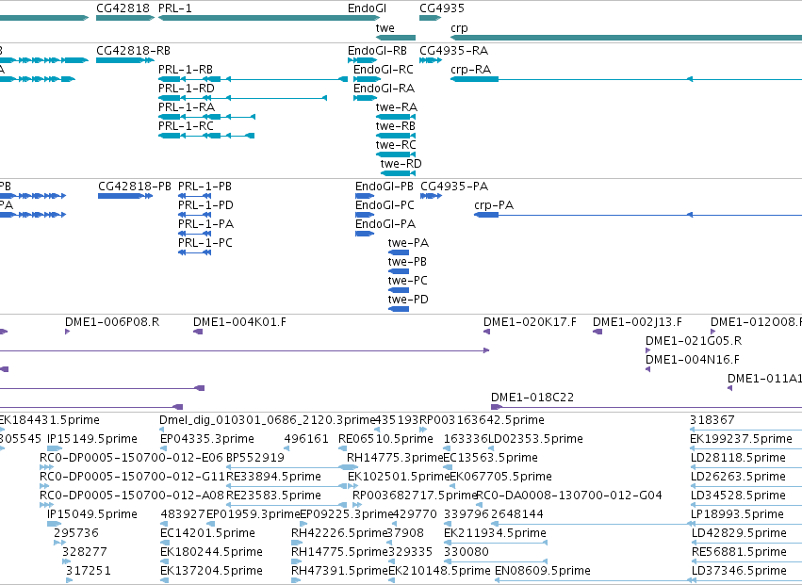Open the DME1-020K17.F clone label

[530, 323]
